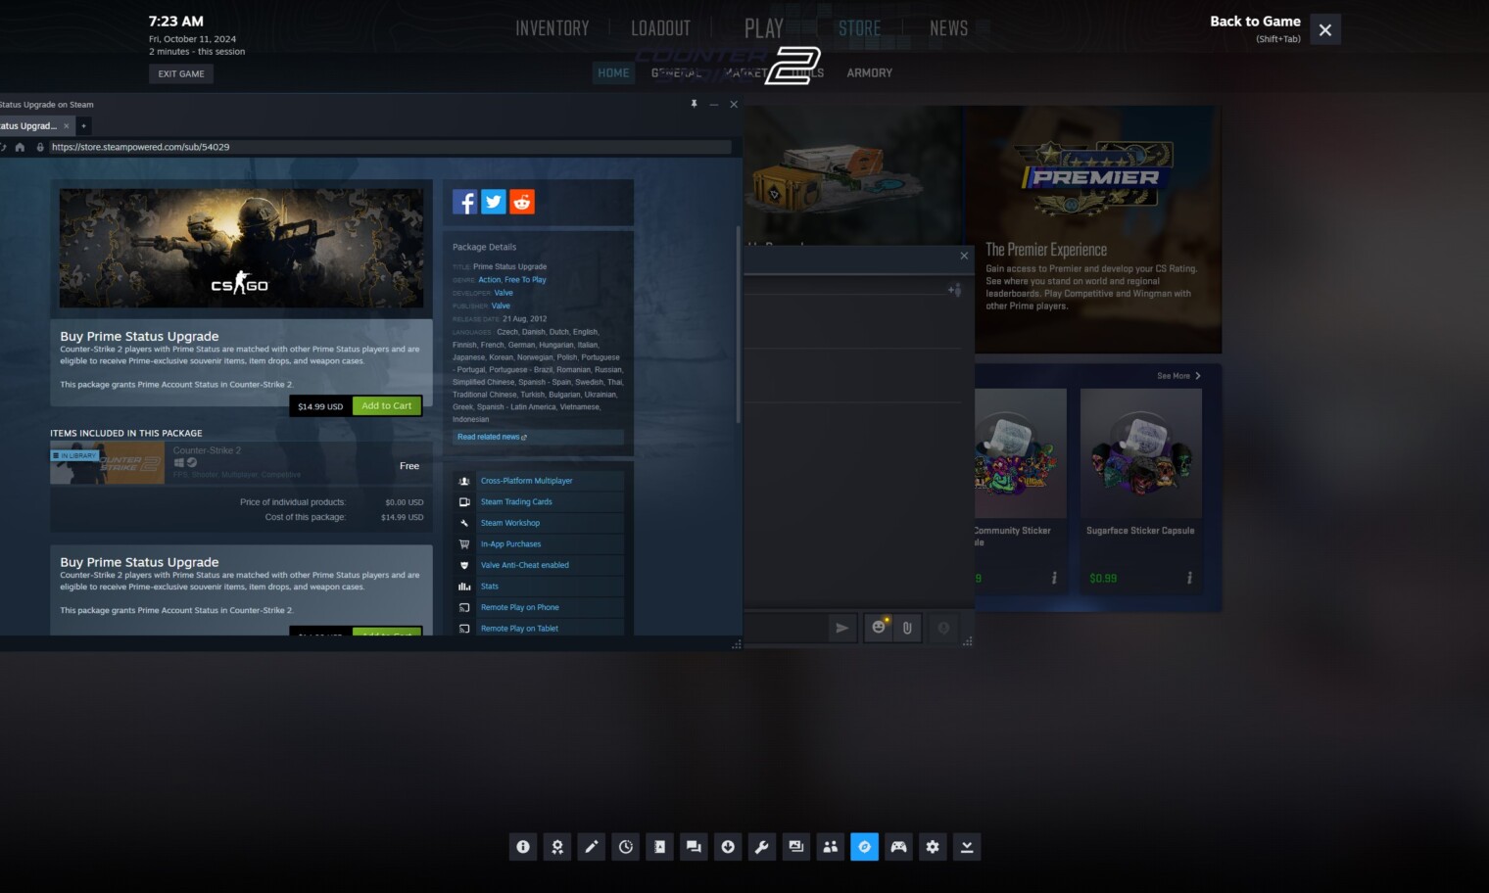
Task: Open downloads arrow icon in overlay toolbar
Action: point(728,847)
